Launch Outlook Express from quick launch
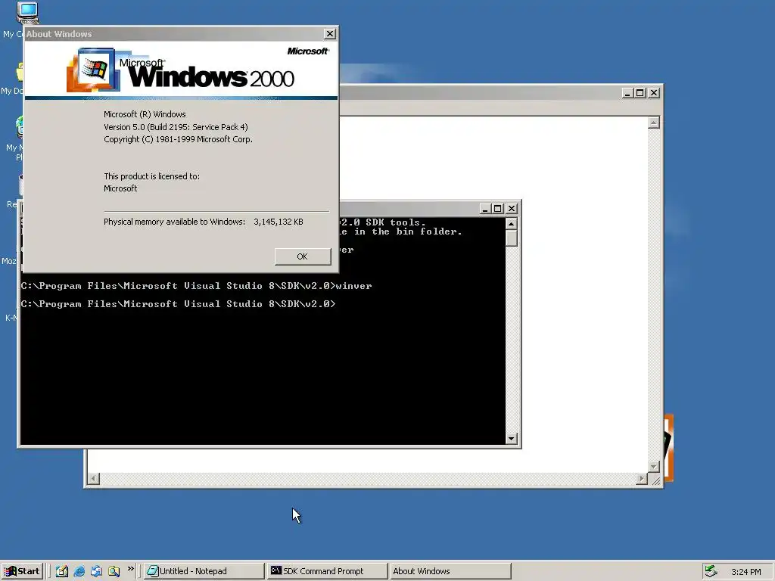The image size is (775, 581). click(x=96, y=571)
